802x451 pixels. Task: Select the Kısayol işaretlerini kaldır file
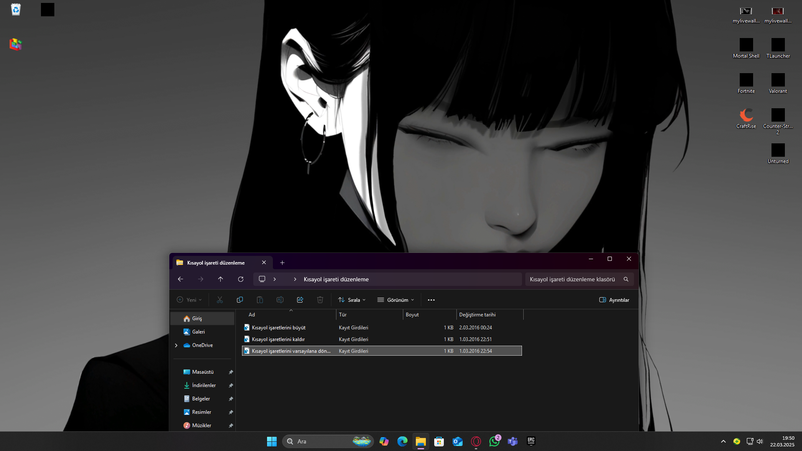tap(278, 339)
